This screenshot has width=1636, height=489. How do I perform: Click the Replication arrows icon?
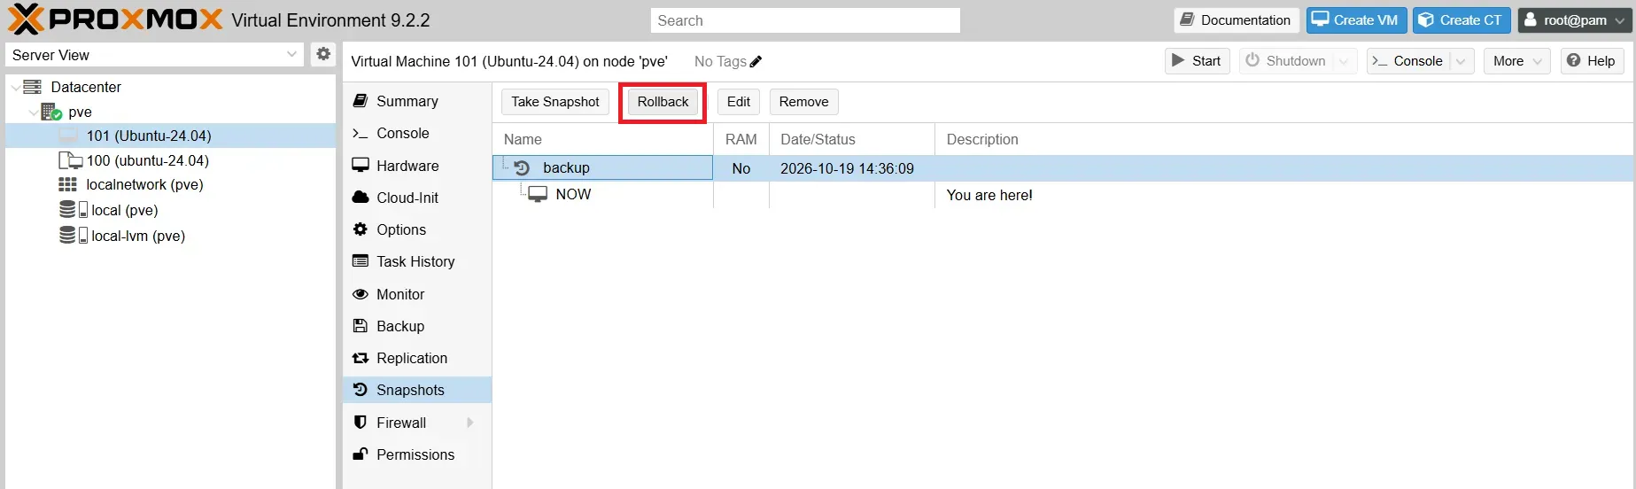(x=361, y=358)
